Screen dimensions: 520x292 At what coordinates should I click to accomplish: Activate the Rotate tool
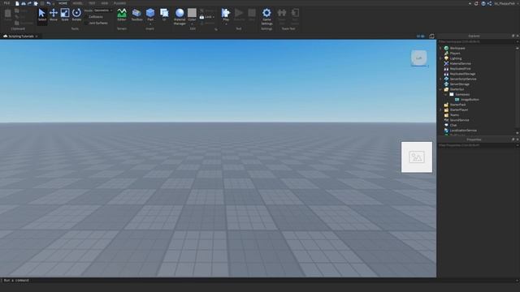[x=76, y=15]
